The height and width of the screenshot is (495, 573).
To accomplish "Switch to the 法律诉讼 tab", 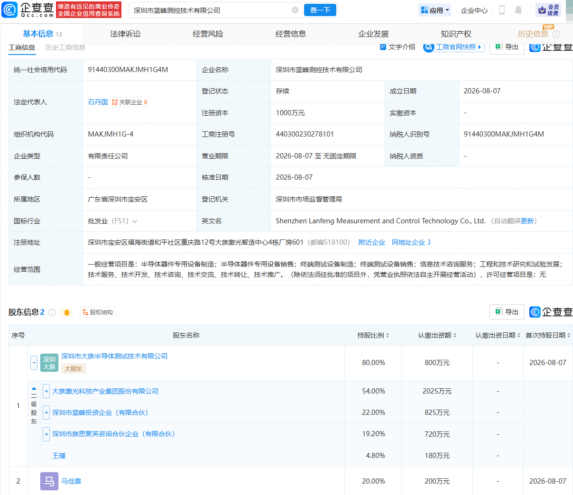I will [x=125, y=34].
